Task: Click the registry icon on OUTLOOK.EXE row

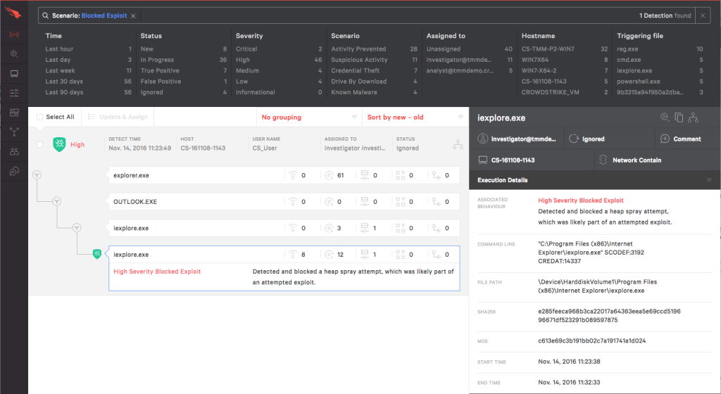Action: 401,202
